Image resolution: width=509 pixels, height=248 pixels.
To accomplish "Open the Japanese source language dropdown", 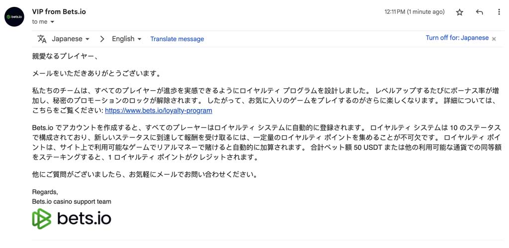I will coord(71,39).
